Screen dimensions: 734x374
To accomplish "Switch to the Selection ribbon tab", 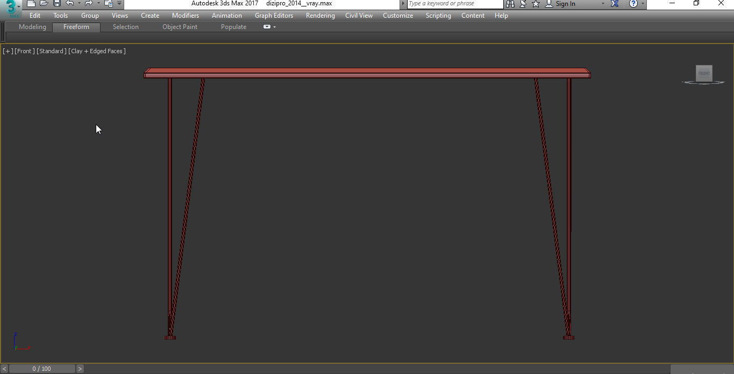I will [x=126, y=27].
